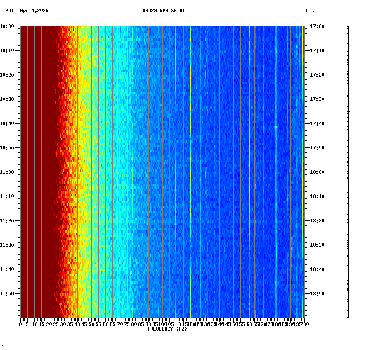
Task: Click the 50 Hz frequency tick label
Action: pos(90,324)
